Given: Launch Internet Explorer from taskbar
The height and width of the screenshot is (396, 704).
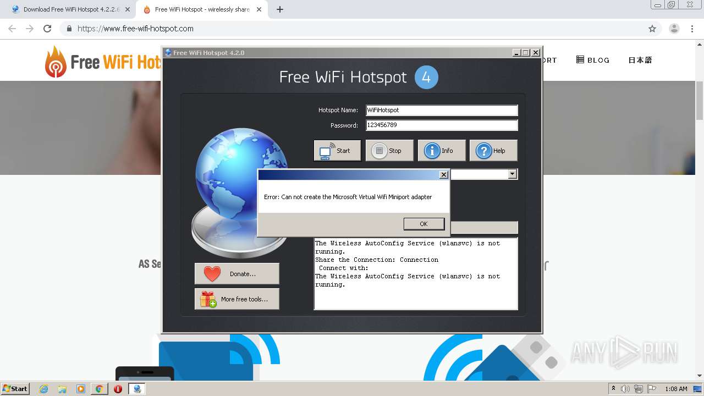Looking at the screenshot, I should coord(43,389).
